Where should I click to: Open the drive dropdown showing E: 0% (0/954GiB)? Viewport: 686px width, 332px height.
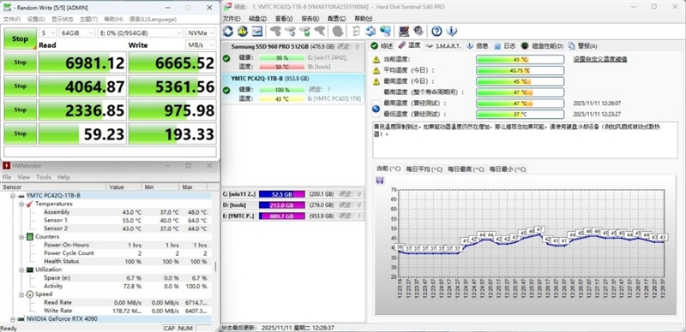(x=141, y=33)
